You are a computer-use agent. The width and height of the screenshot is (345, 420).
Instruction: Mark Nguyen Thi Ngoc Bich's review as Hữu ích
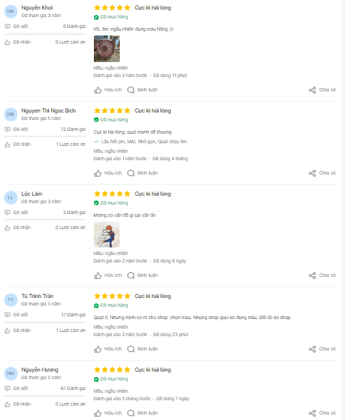(x=108, y=173)
